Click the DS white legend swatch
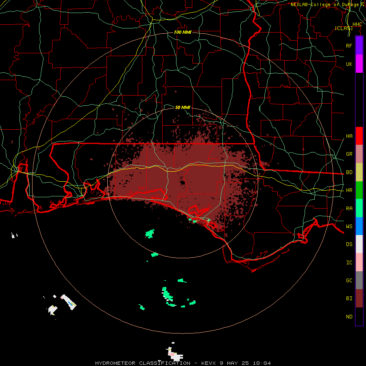Image resolution: width=366 pixels, height=366 pixels. (x=359, y=244)
